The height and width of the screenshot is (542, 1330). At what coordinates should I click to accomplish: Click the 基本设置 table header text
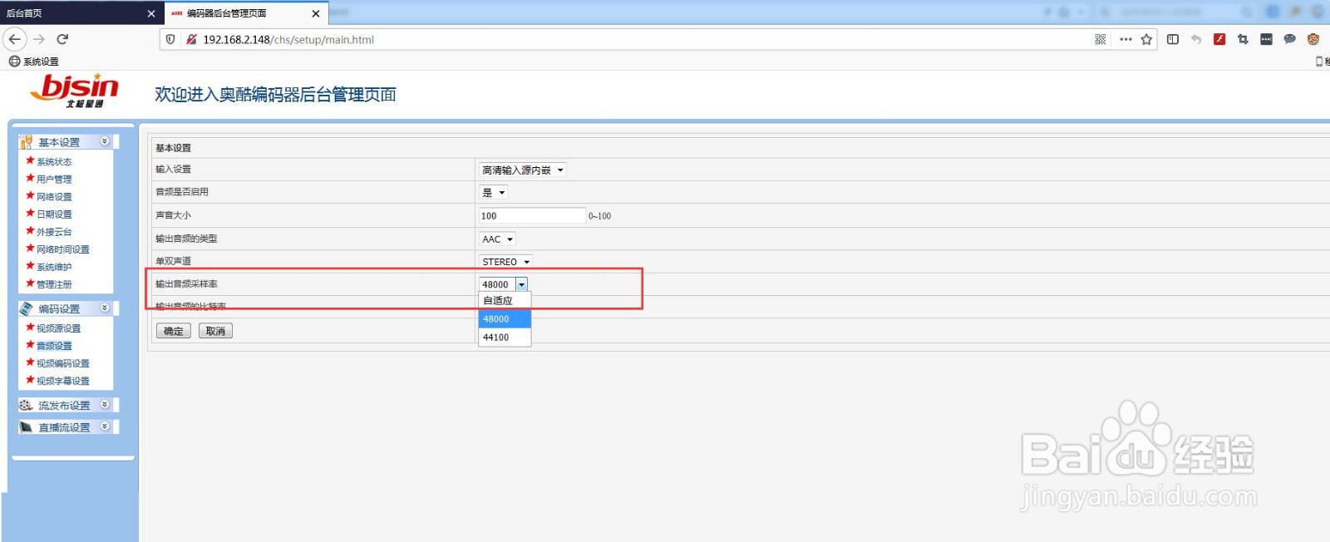174,148
